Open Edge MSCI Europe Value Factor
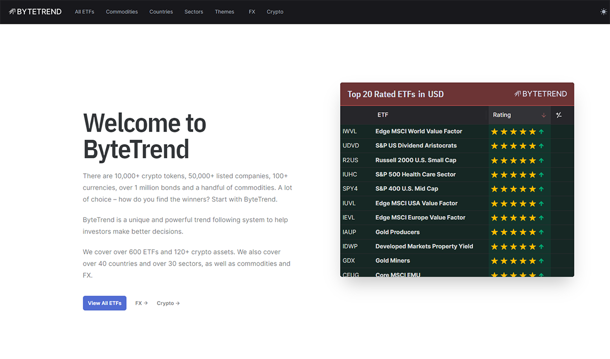Image resolution: width=610 pixels, height=359 pixels. pos(420,217)
